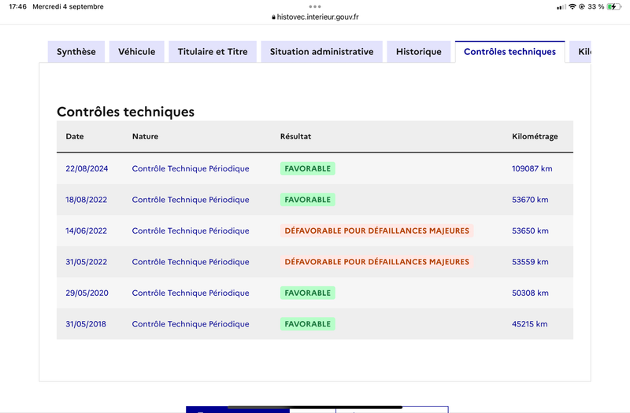The height and width of the screenshot is (413, 630).
Task: Click the Nature column header
Action: [145, 136]
